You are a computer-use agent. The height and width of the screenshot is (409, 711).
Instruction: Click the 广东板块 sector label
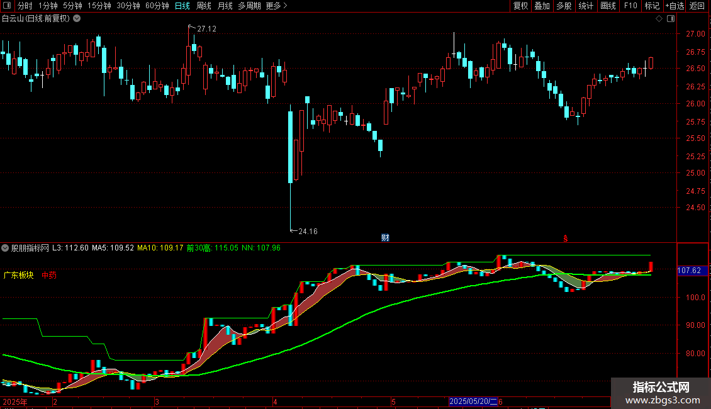[x=19, y=275]
